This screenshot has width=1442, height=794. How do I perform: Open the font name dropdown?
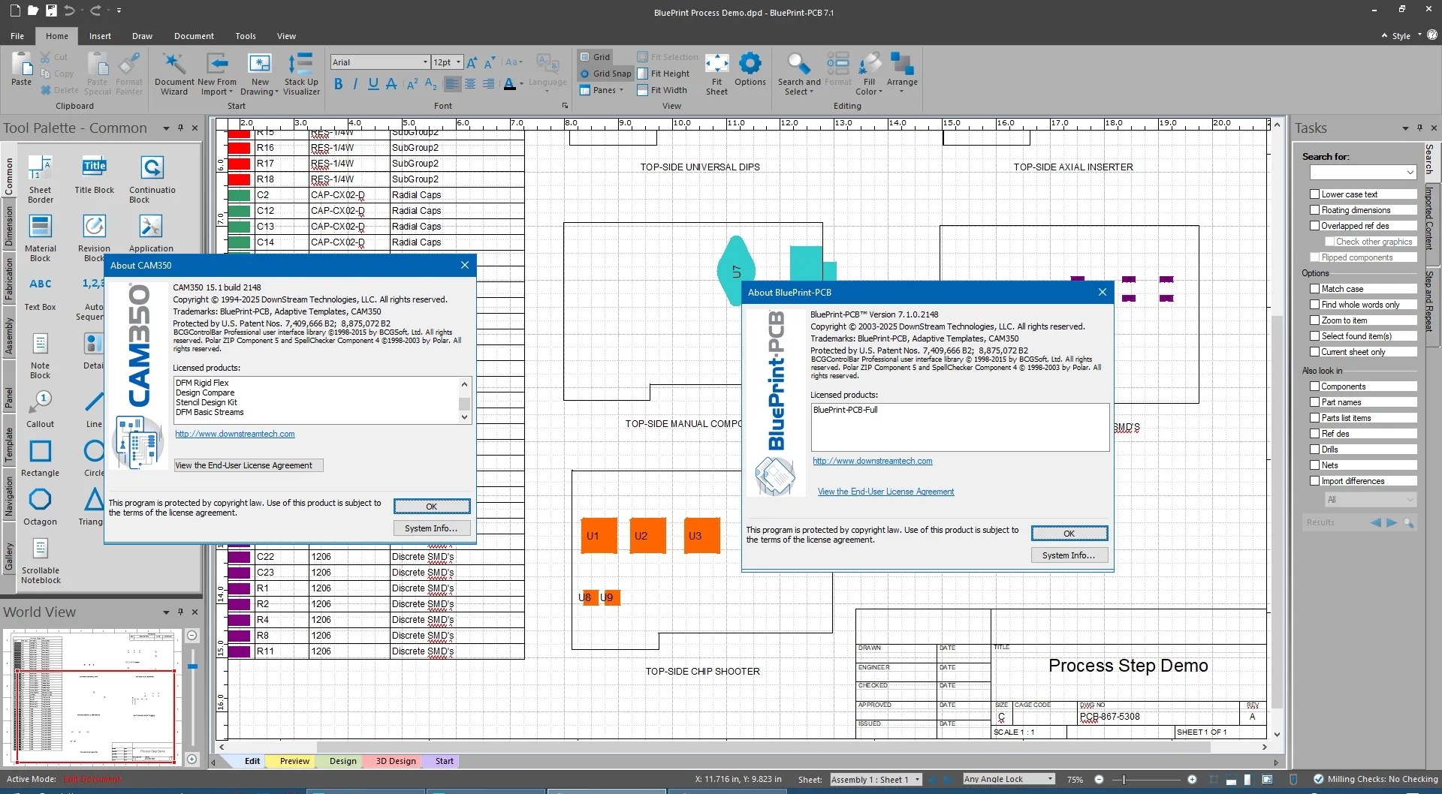point(425,62)
